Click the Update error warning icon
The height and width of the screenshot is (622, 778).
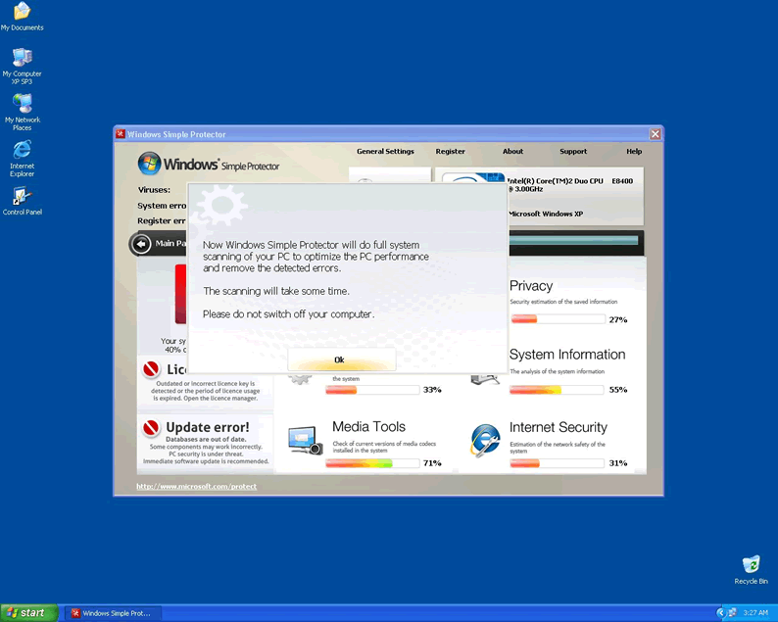(x=151, y=428)
